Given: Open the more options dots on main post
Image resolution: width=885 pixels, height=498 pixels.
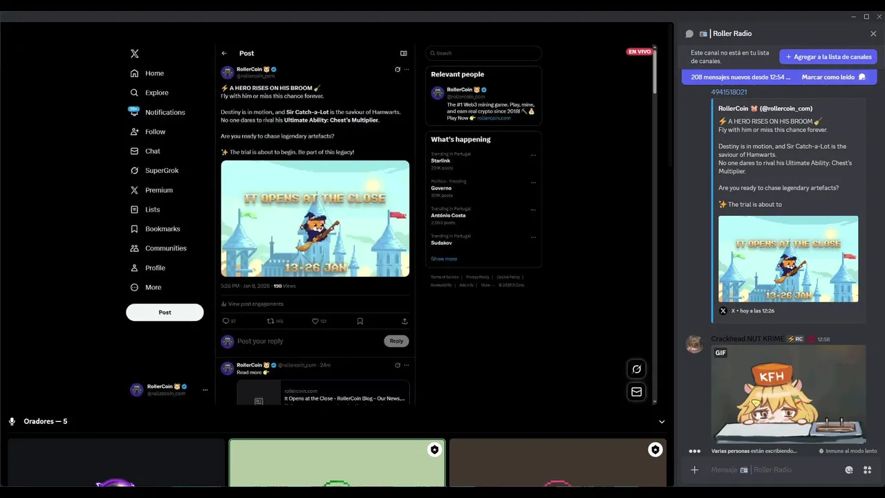Looking at the screenshot, I should [x=407, y=69].
